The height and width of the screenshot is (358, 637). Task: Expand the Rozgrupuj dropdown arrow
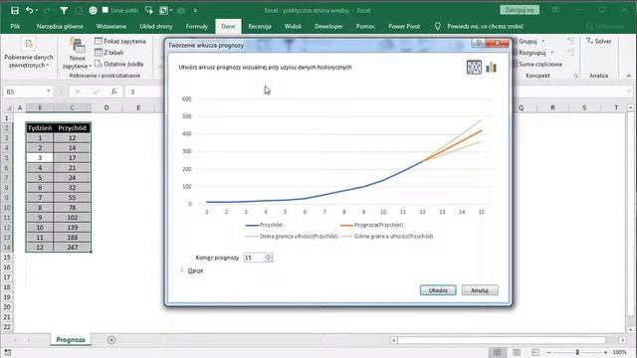coord(551,53)
